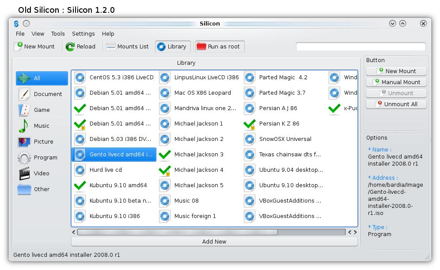Screen dimensions: 440x270
Task: Click the search input field
Action: (x=360, y=46)
